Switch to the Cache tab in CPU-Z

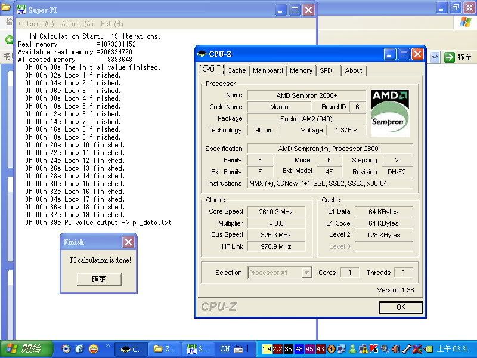click(x=236, y=70)
